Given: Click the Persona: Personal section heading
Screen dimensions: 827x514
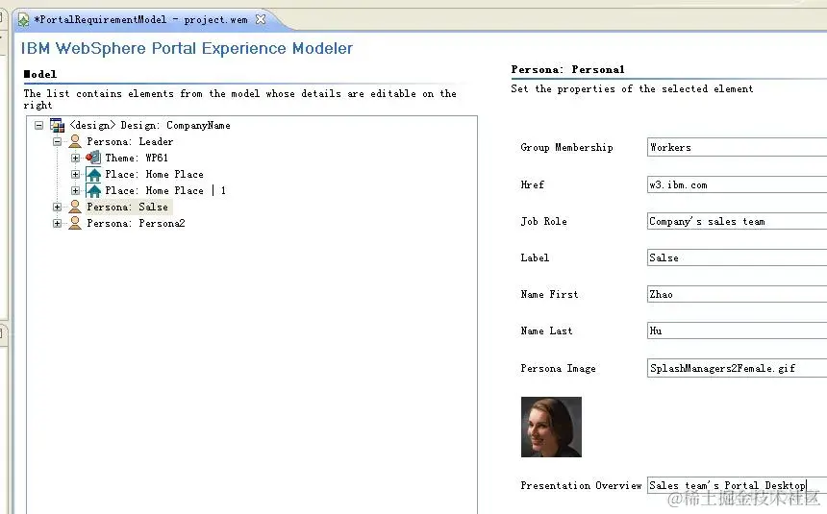Looking at the screenshot, I should (567, 69).
